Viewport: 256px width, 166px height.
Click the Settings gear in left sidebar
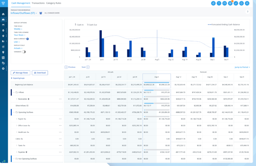click(3, 68)
